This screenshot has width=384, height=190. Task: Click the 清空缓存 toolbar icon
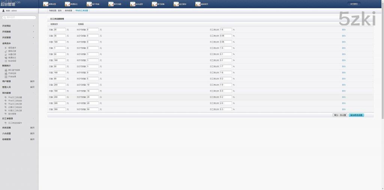(176, 4)
